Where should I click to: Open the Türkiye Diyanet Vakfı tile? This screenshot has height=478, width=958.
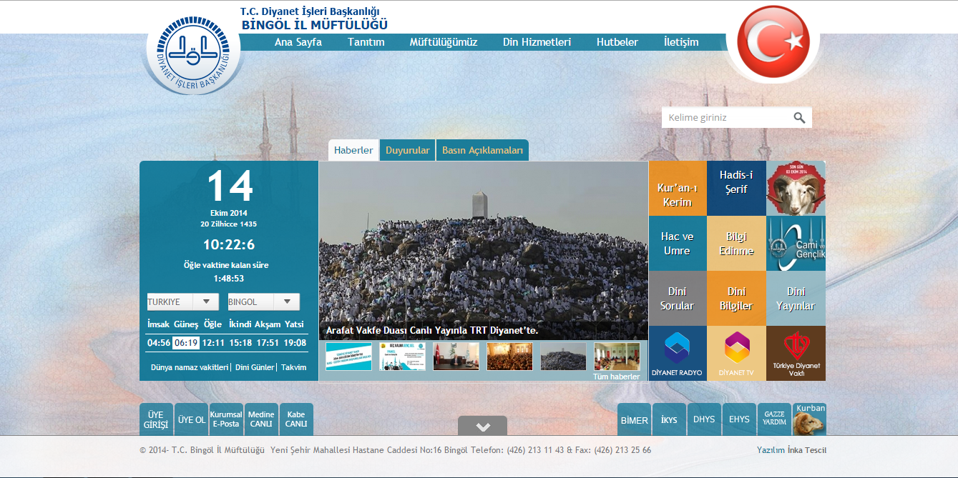tap(796, 354)
